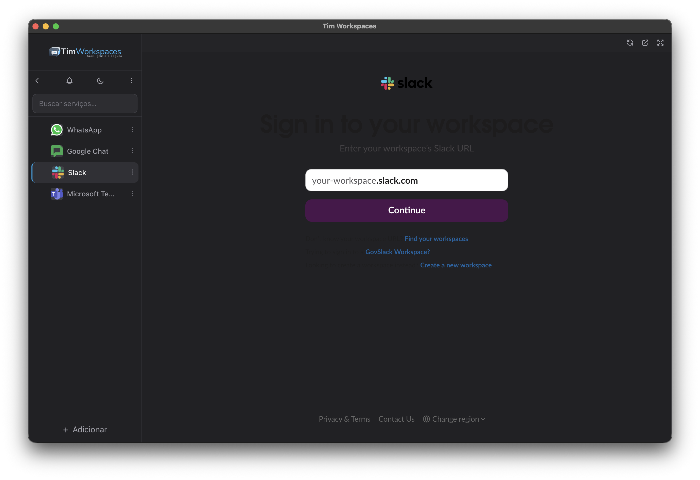Select the WhatsApp service icon

[x=57, y=130]
